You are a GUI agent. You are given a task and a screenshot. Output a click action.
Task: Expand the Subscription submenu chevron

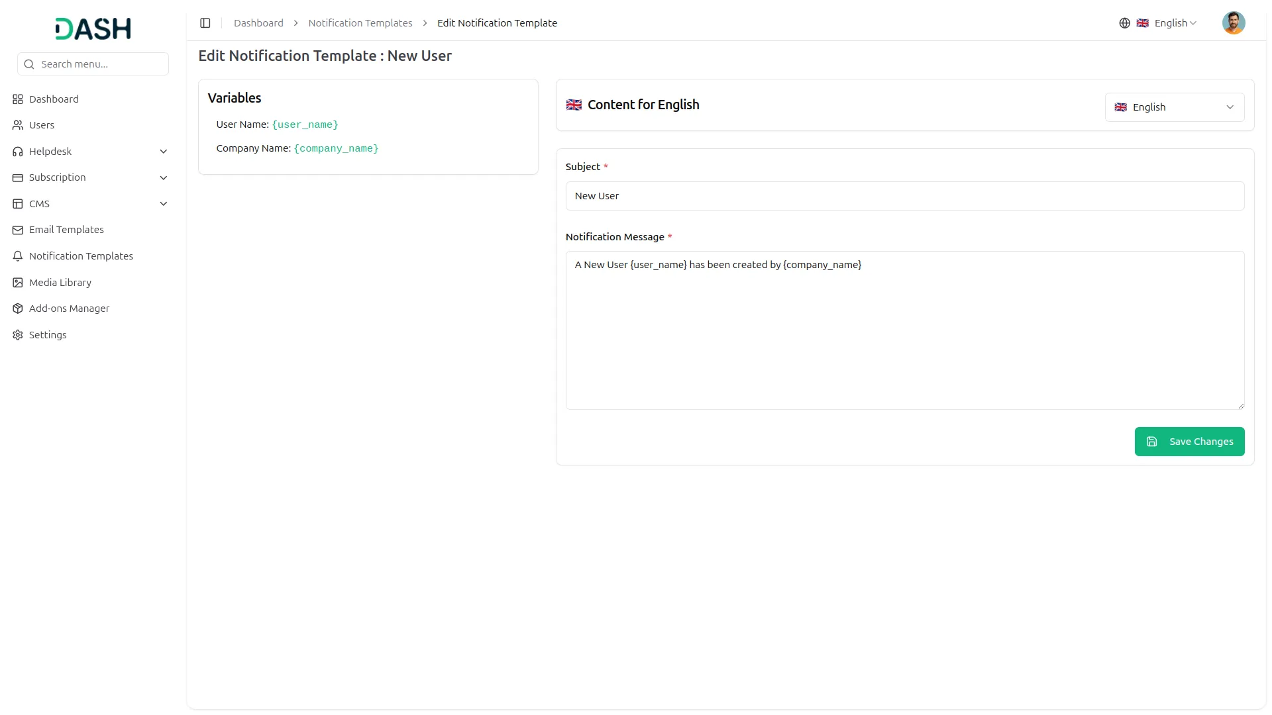point(164,177)
